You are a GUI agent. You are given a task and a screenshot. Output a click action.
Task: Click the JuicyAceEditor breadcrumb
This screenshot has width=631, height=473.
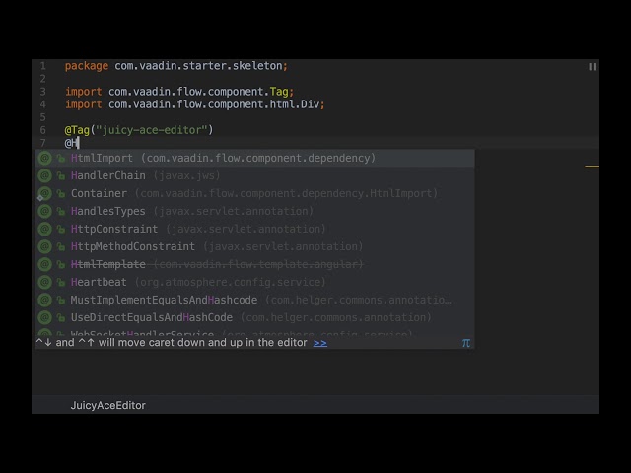[107, 405]
